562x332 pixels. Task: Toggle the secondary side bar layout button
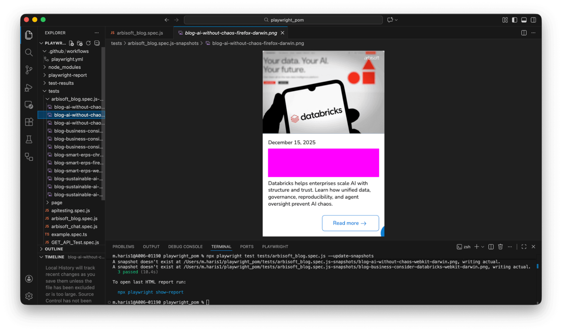533,20
